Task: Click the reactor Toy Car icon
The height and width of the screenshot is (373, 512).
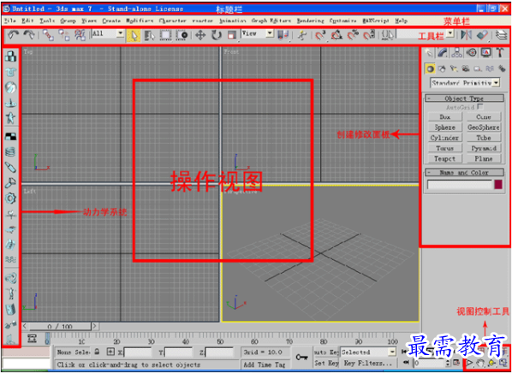Action: (11, 229)
